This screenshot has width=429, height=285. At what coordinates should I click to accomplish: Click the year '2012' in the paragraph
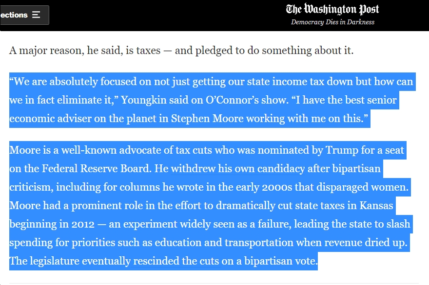(83, 224)
